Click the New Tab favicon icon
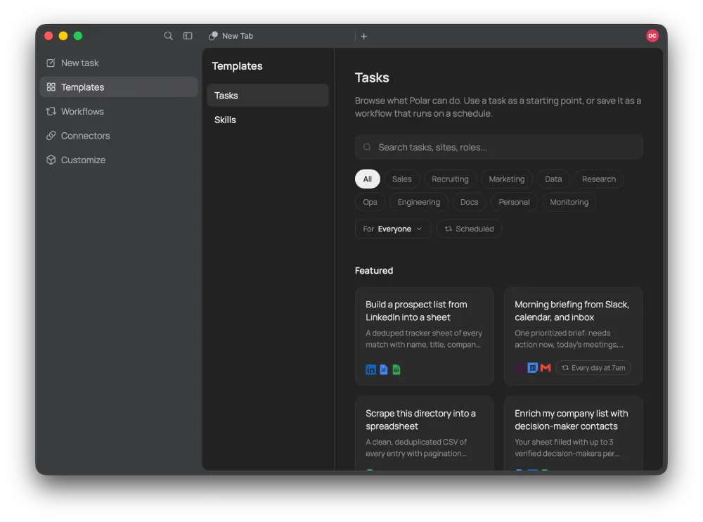 click(x=214, y=36)
